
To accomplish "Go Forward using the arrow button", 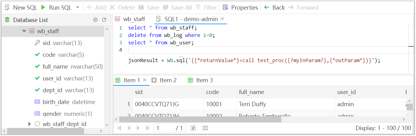I will [x=303, y=7].
